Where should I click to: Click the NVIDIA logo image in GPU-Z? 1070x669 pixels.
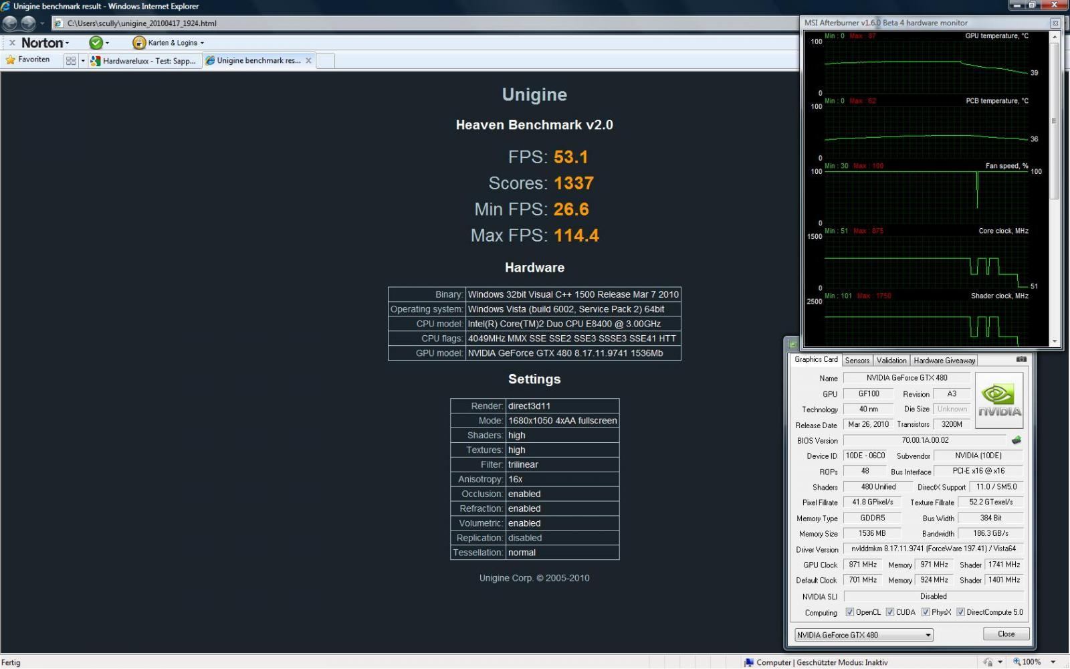pyautogui.click(x=999, y=400)
